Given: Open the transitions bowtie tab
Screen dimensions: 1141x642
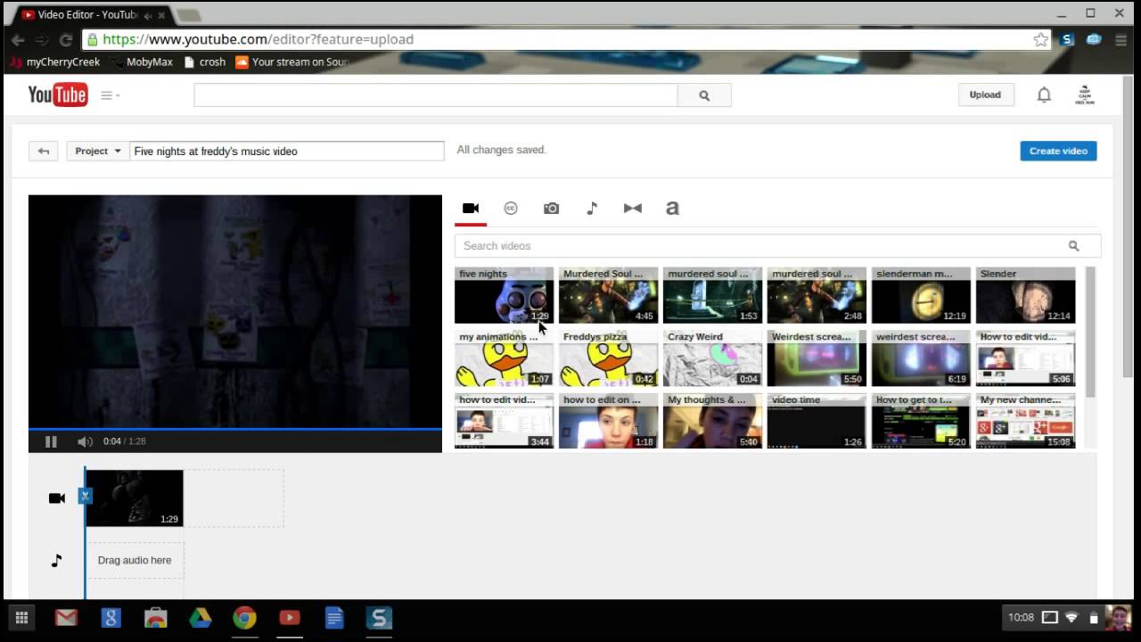Looking at the screenshot, I should tap(633, 209).
